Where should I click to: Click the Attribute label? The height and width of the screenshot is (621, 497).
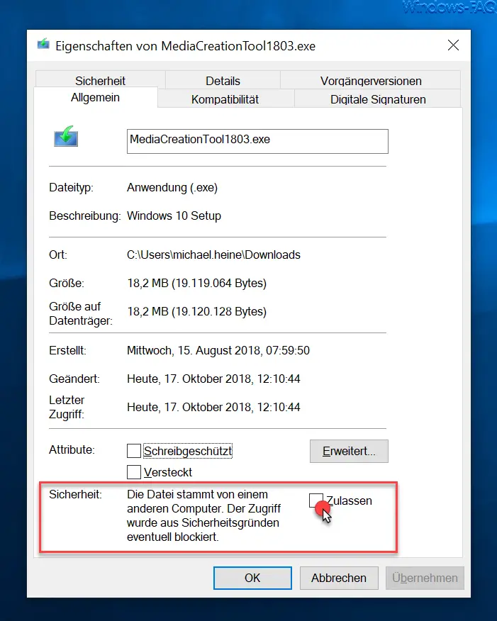pos(72,450)
